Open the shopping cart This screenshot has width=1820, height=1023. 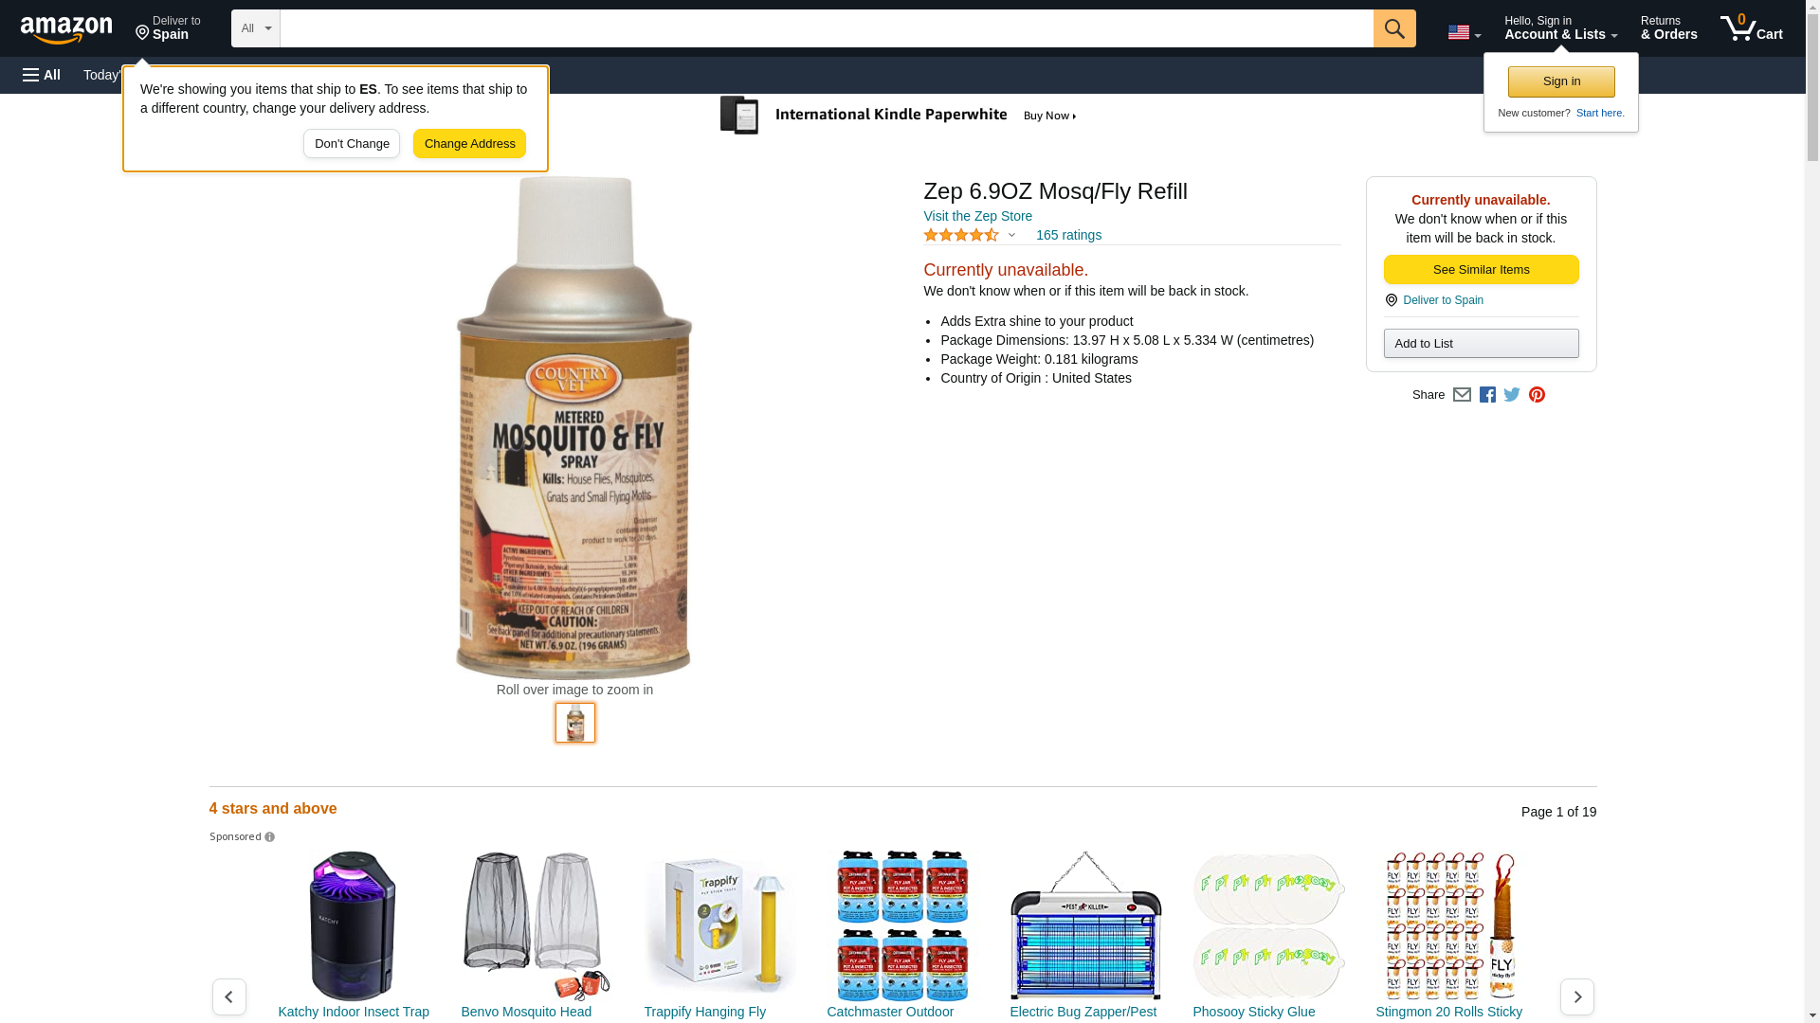[1751, 28]
